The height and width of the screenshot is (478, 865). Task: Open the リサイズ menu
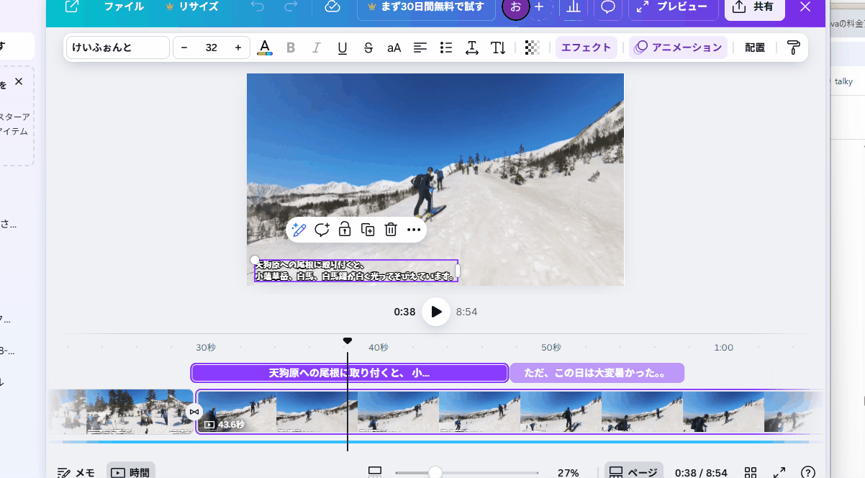191,6
